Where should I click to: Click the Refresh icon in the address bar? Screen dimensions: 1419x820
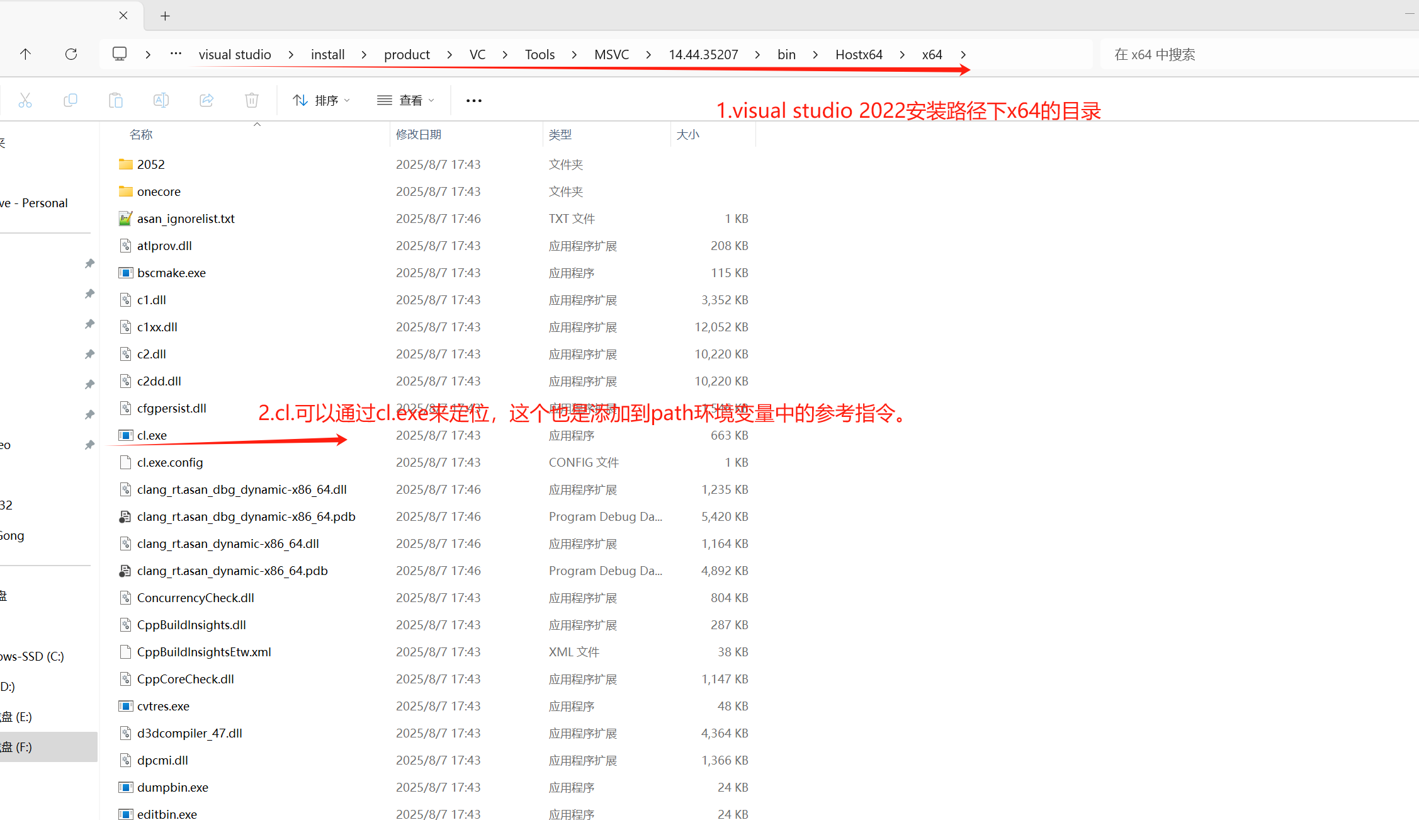(x=71, y=54)
